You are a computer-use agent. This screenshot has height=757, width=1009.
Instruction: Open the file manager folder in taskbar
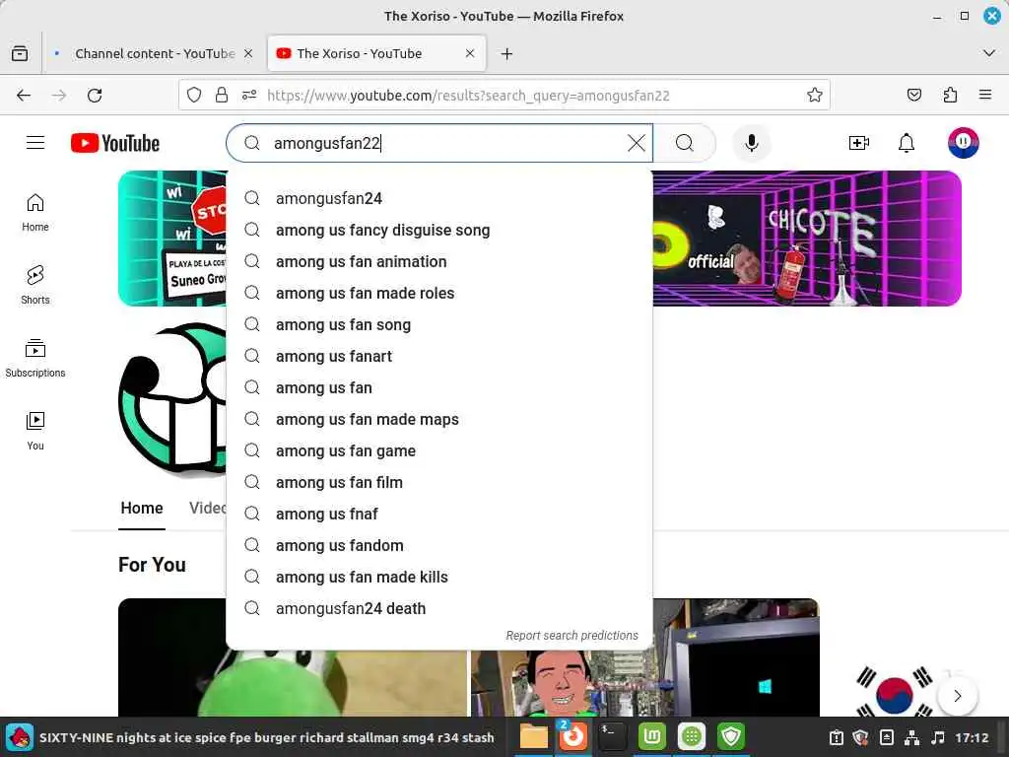(533, 736)
